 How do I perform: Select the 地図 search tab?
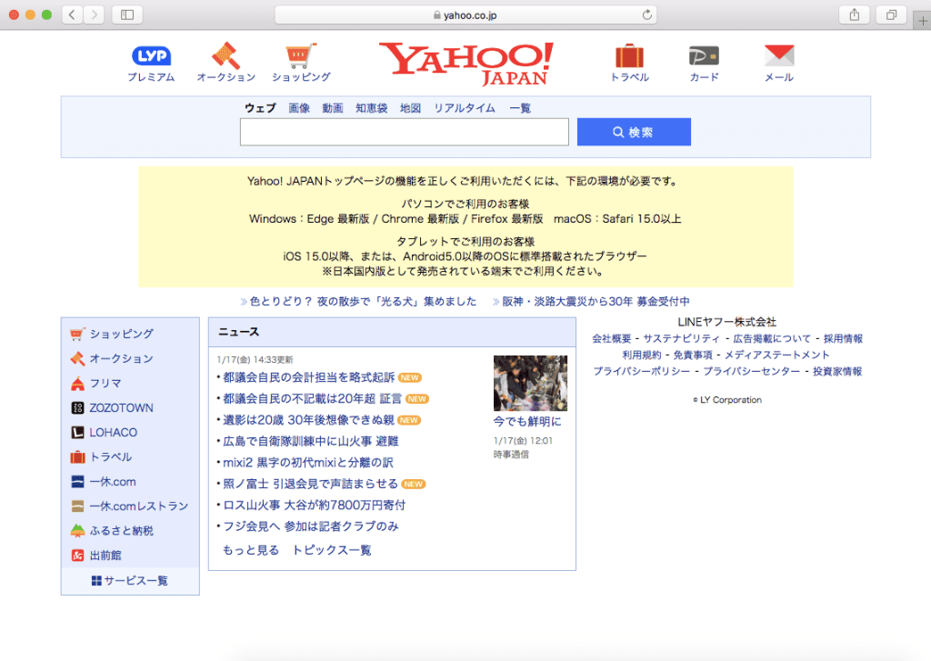tap(410, 108)
